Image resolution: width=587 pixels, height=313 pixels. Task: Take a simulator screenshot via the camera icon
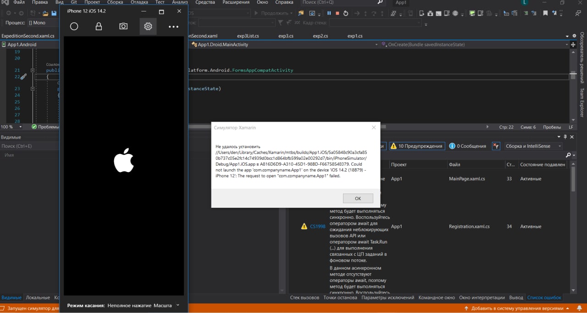click(123, 27)
